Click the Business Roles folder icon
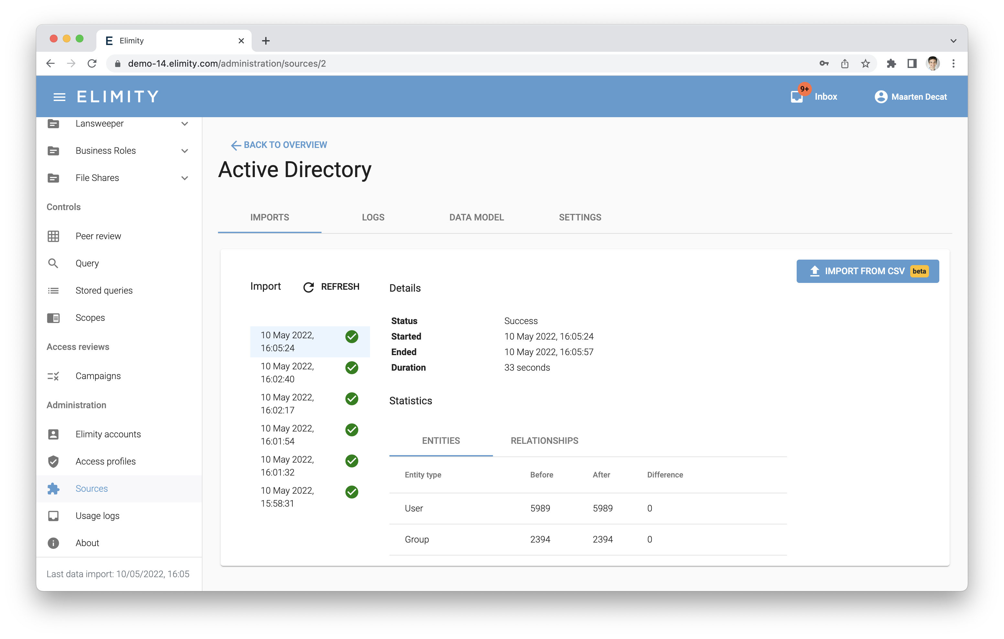This screenshot has width=1004, height=639. 53,151
